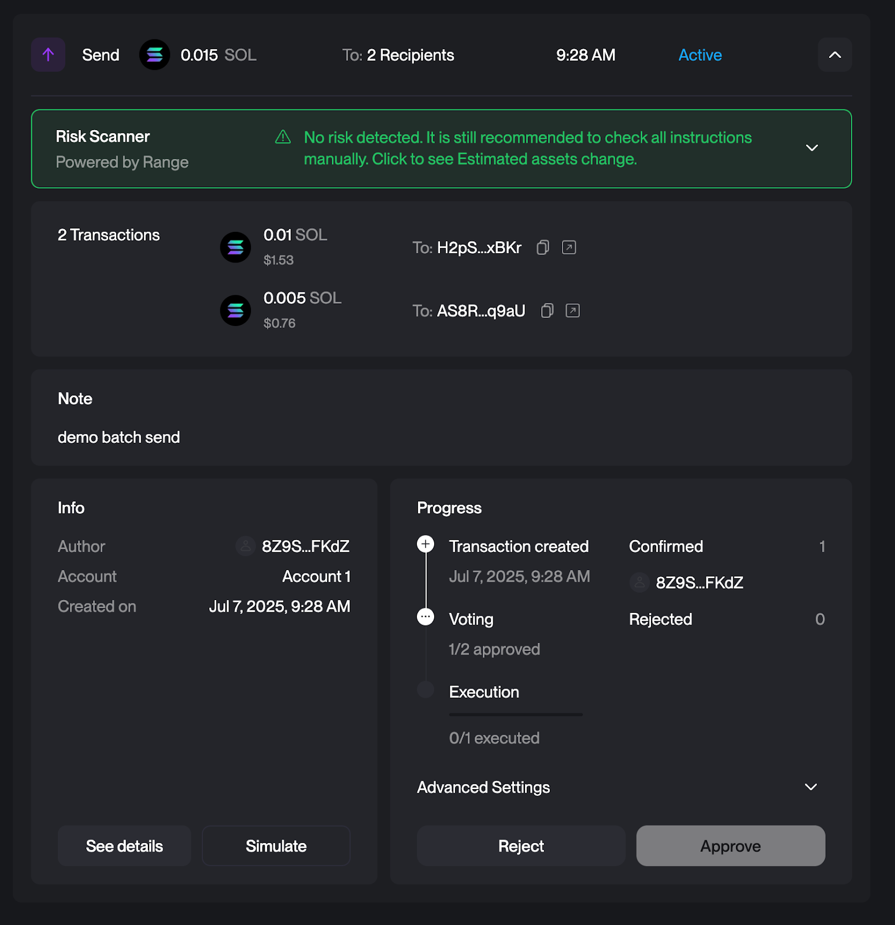Click the Active status label
The image size is (895, 925).
(700, 55)
